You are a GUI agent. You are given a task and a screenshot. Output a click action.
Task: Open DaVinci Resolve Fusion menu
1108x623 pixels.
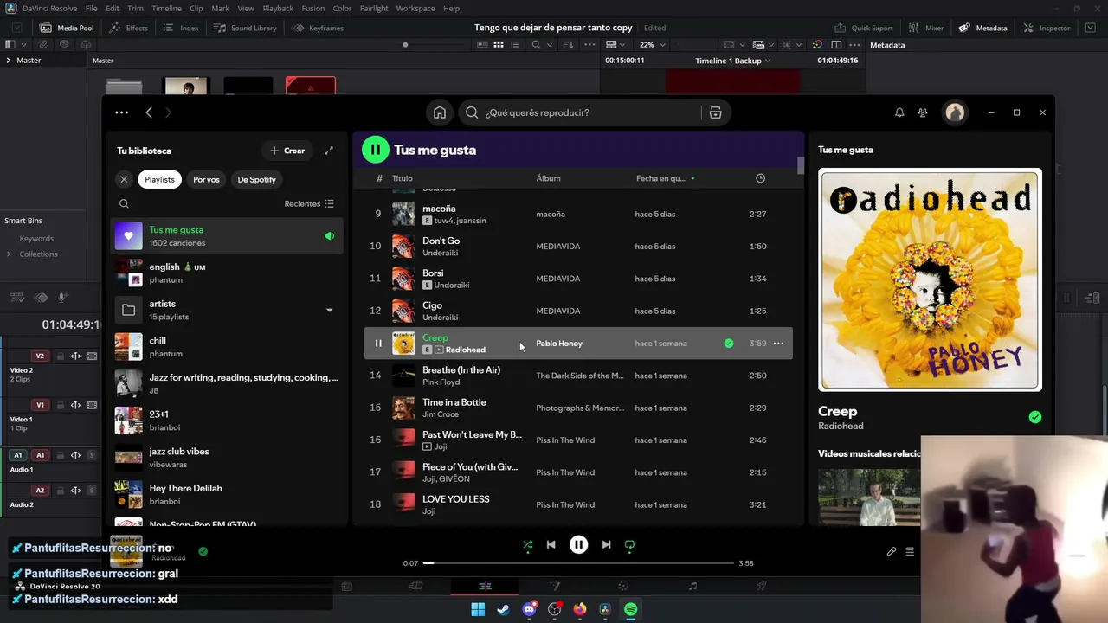tap(313, 9)
